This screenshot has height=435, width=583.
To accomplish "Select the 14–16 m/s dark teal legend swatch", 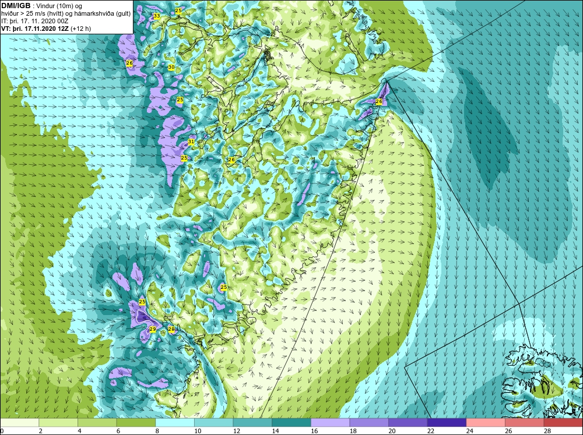I will 291,423.
